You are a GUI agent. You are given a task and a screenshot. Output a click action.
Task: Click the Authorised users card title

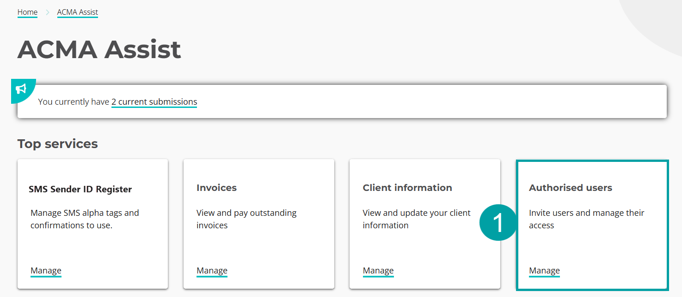pos(571,187)
